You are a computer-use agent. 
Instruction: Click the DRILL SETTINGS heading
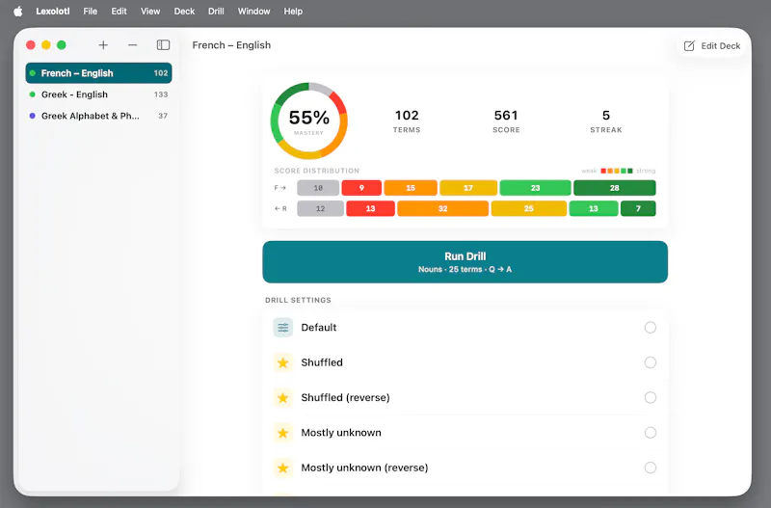click(x=298, y=300)
